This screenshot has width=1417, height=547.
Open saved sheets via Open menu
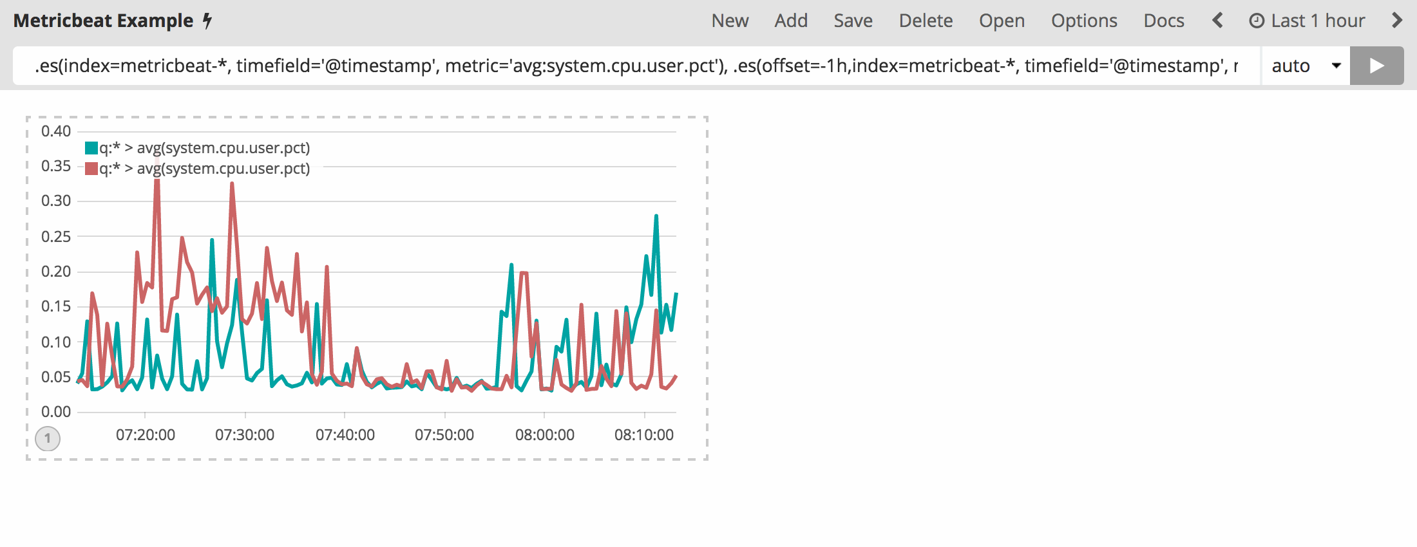coord(1002,21)
